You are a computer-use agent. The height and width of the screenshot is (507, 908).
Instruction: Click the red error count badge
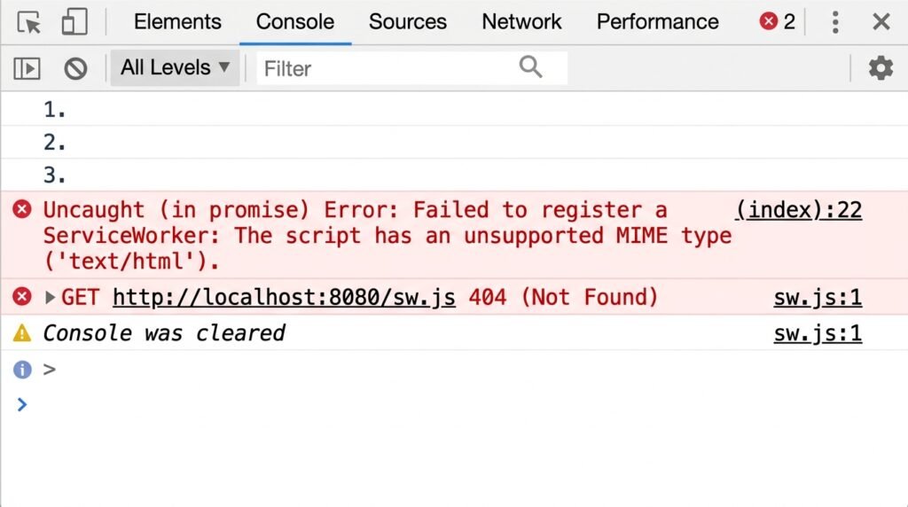coord(778,21)
